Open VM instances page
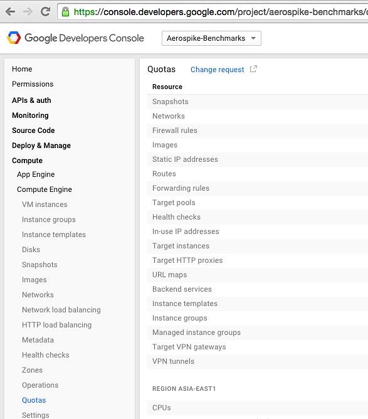The height and width of the screenshot is (419, 368). click(45, 204)
